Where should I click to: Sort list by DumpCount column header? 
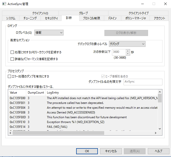click(36, 93)
